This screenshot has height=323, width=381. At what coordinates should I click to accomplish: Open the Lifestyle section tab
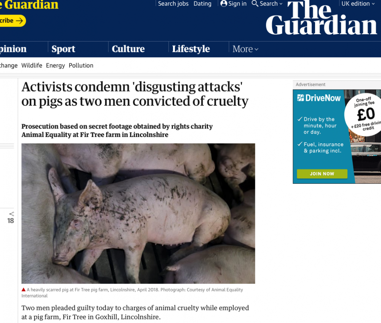[191, 49]
